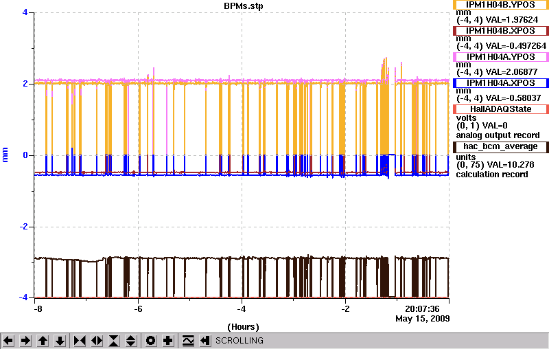Click the plus cross toolbar icon

click(168, 341)
